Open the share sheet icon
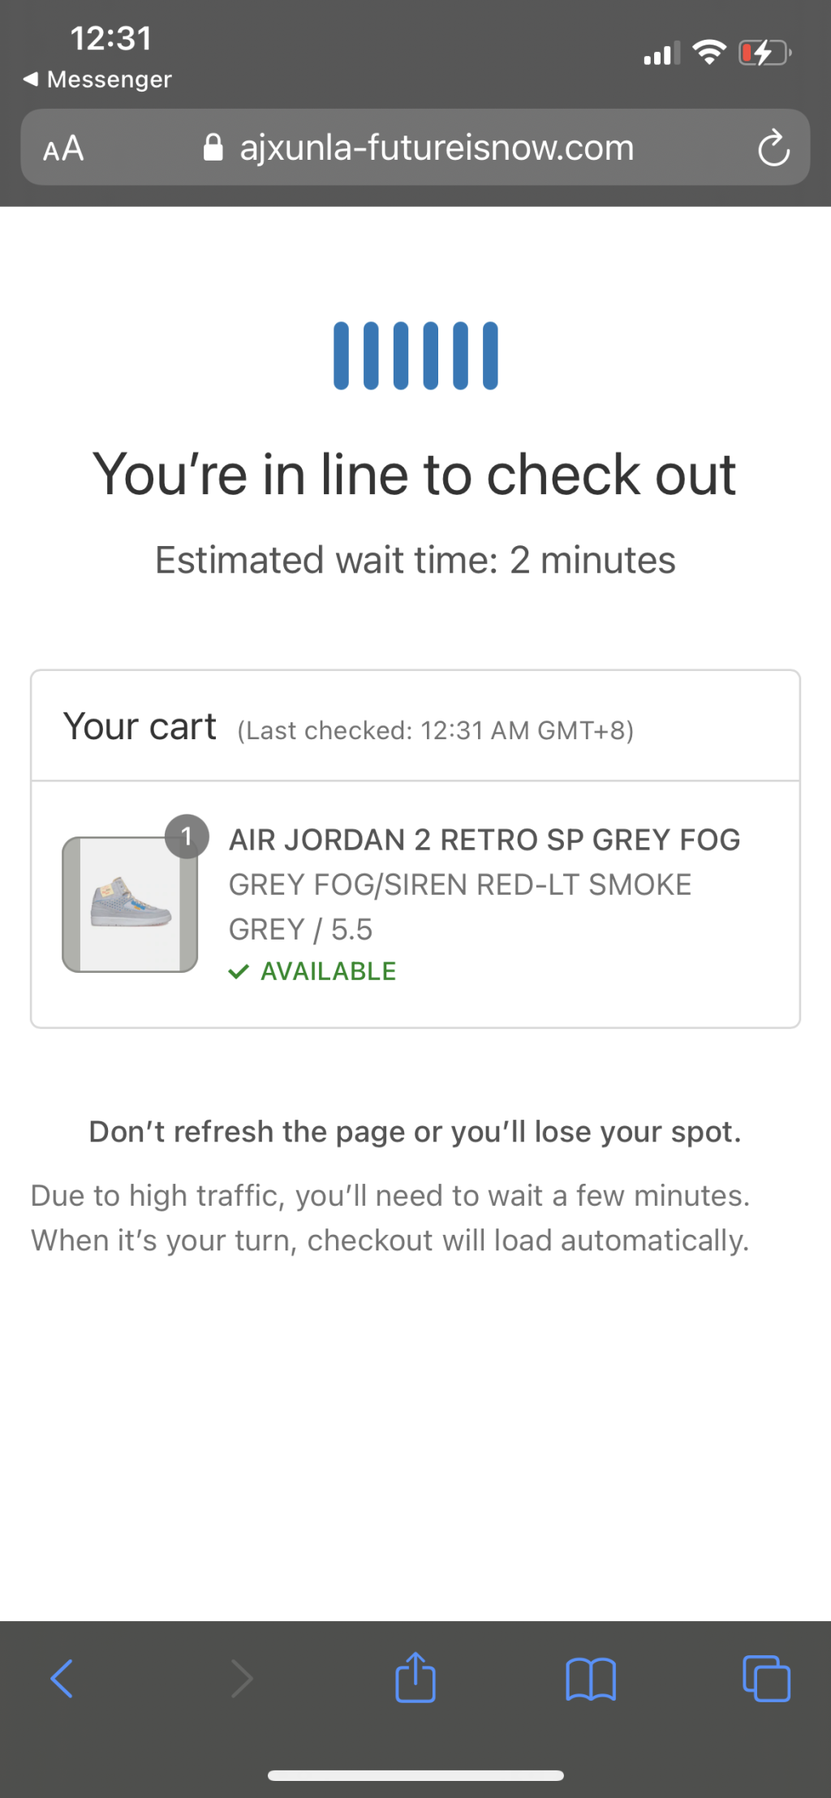The width and height of the screenshot is (831, 1798). (x=415, y=1676)
